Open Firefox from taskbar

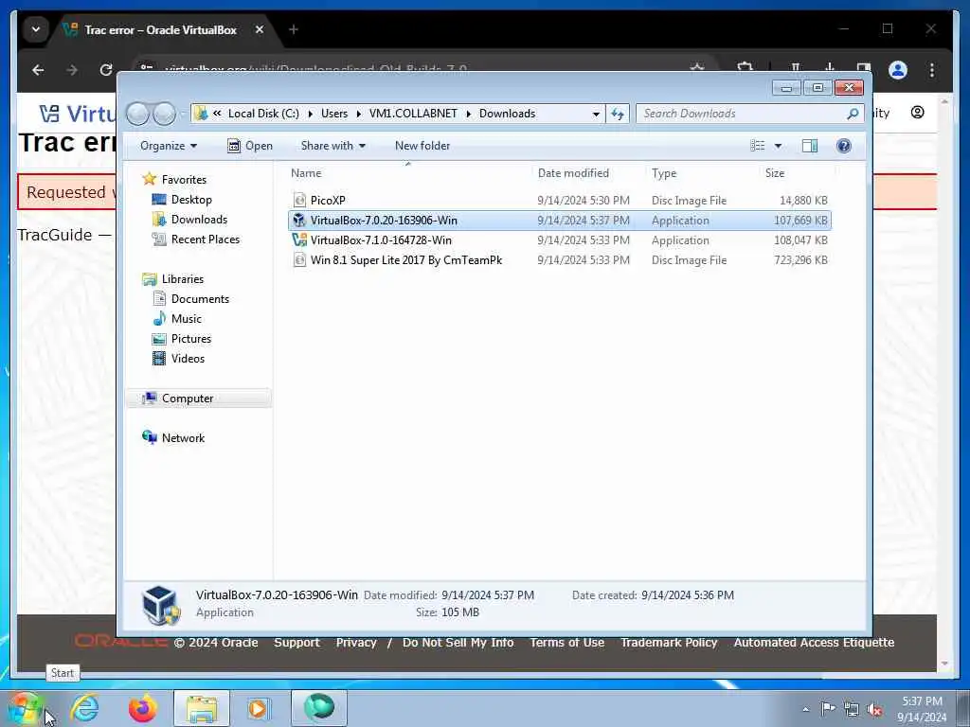[x=142, y=708]
